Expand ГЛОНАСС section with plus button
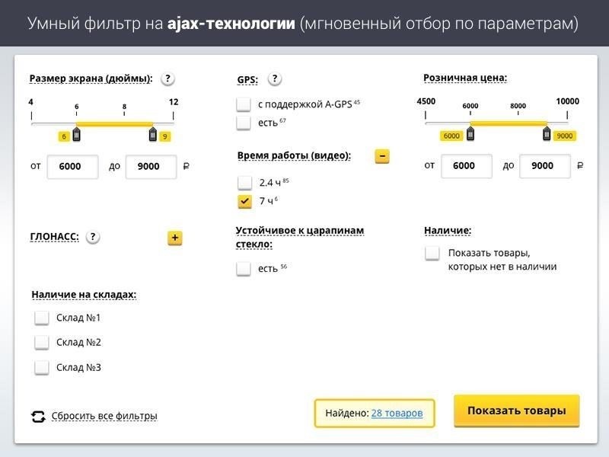This screenshot has height=457, width=609. pos(175,238)
